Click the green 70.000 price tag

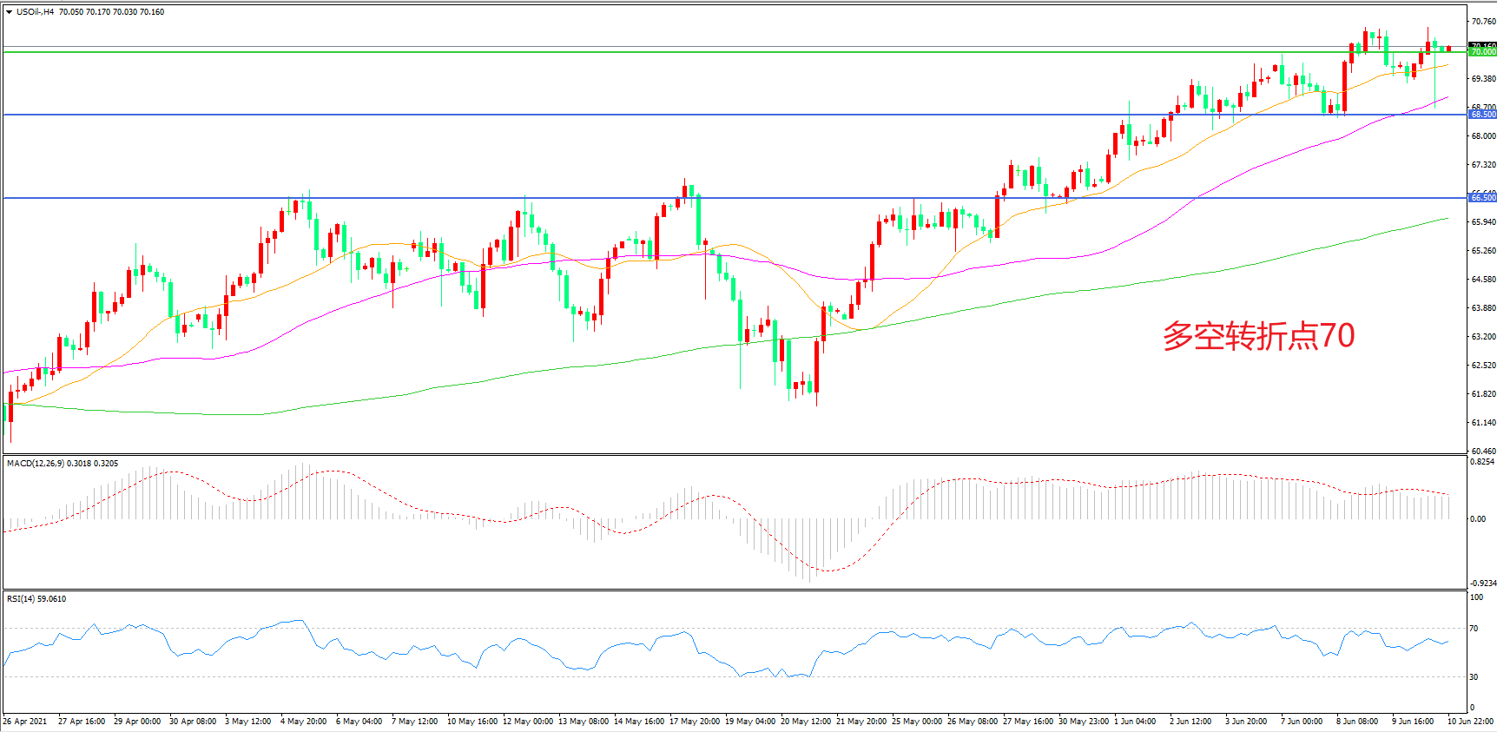click(1482, 52)
